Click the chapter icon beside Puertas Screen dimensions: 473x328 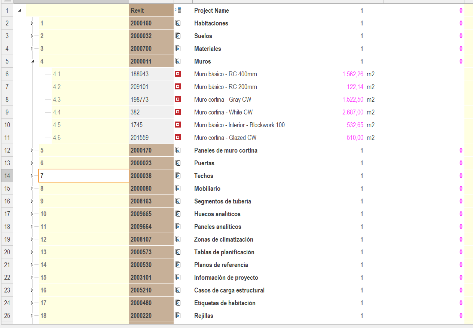[x=178, y=163]
